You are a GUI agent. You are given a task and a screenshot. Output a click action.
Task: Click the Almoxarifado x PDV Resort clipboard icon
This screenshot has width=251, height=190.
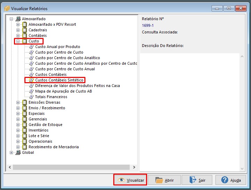pos(24,24)
